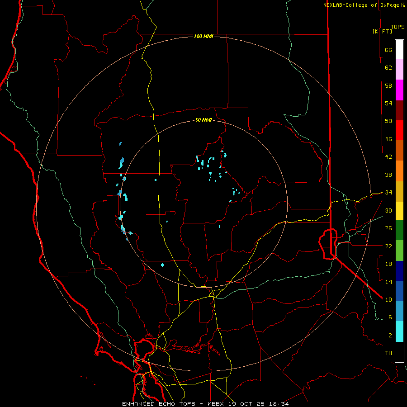Click the "30" legend value
Viewport: 407px width, 407px height.
[388, 210]
